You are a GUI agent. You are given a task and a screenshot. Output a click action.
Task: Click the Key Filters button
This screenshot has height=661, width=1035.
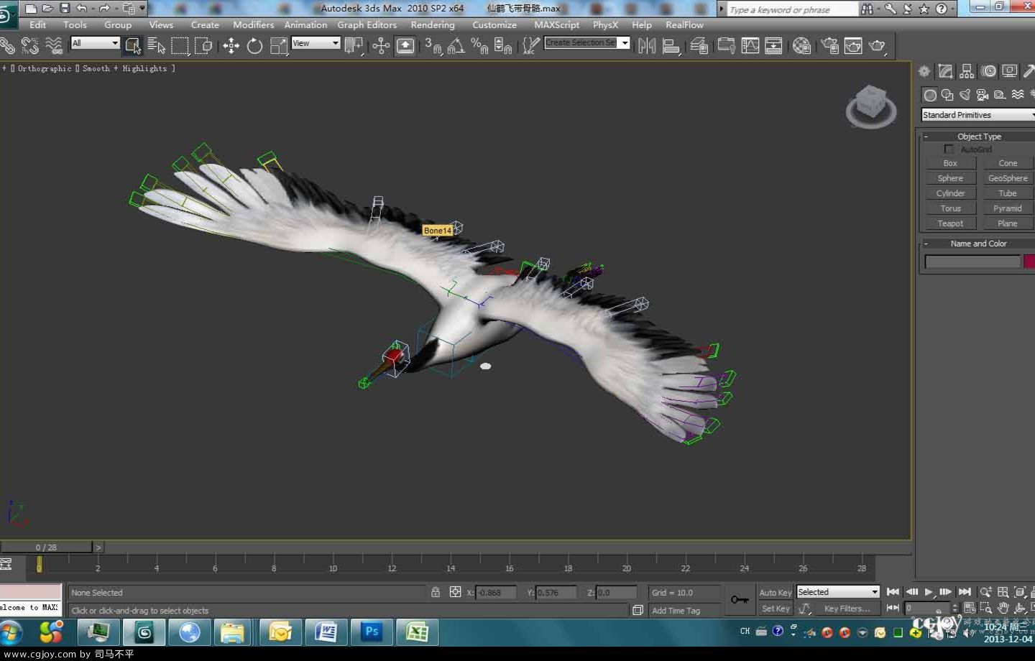coord(847,609)
